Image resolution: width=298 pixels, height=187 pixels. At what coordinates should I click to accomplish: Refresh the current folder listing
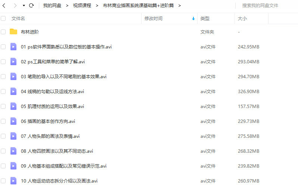pos(31,6)
